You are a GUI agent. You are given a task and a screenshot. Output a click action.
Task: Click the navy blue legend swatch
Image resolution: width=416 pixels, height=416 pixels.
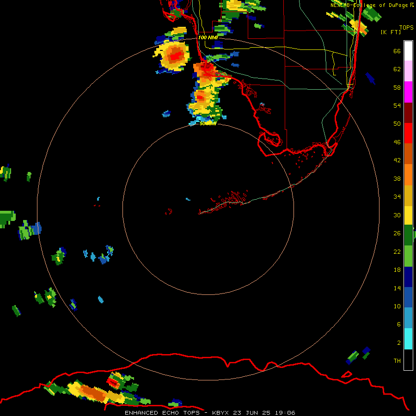[408, 277]
